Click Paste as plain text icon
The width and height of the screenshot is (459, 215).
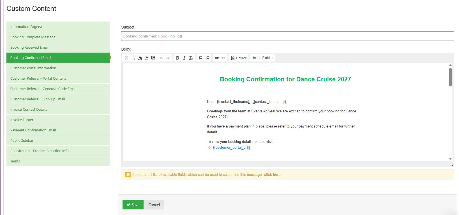coord(146,58)
